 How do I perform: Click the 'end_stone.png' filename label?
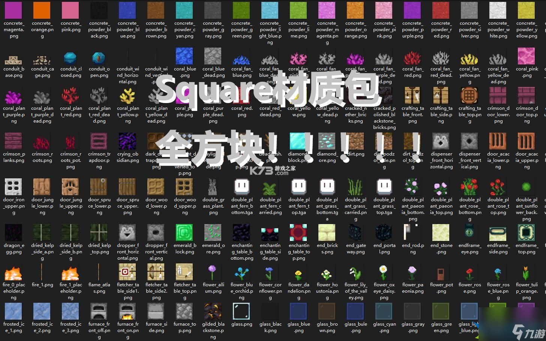click(441, 249)
